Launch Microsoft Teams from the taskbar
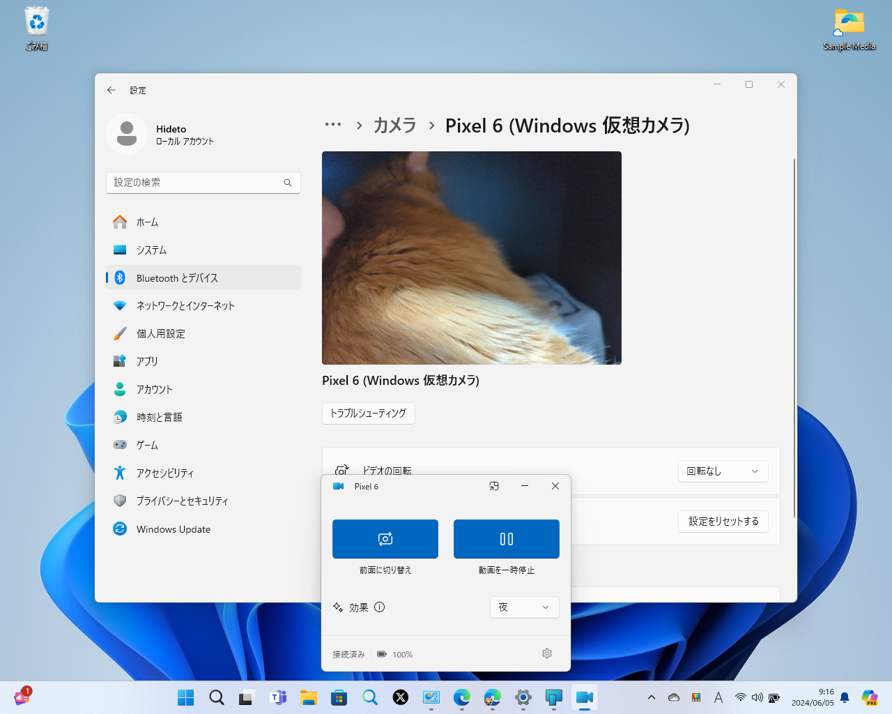Screen dimensions: 892x714 point(278,697)
